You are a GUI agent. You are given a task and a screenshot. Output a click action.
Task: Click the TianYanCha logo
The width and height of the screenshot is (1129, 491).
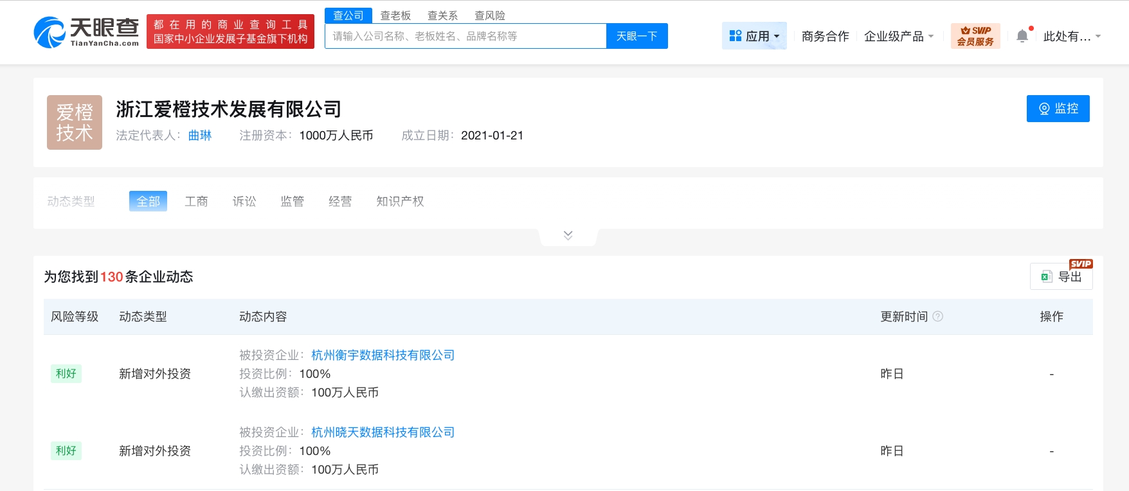click(86, 32)
